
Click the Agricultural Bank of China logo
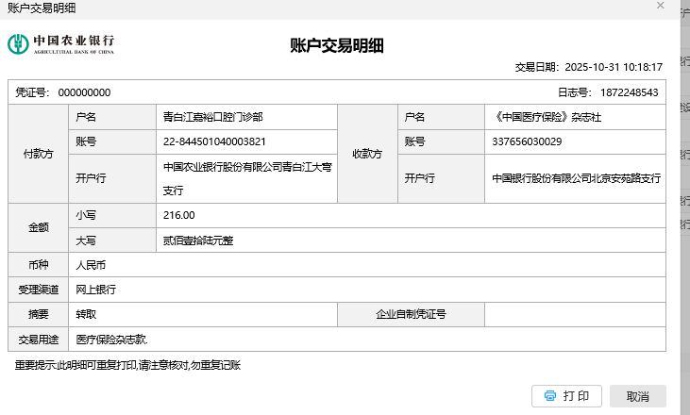pos(60,44)
